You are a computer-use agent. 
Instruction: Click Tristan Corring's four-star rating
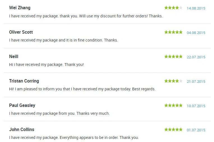coord(173,81)
